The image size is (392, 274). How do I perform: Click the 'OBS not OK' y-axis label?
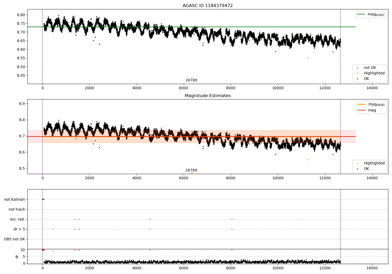click(x=14, y=239)
